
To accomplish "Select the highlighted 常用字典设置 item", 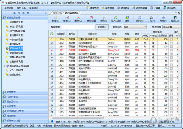I will [16, 48].
